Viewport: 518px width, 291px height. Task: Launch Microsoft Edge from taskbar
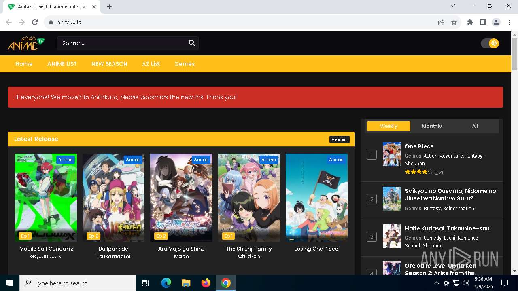(166, 283)
